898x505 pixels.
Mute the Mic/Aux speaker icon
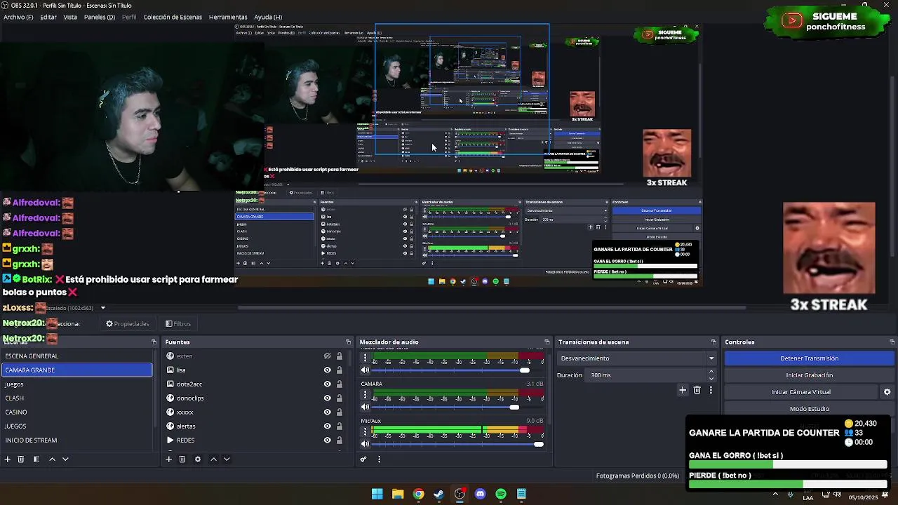(365, 444)
